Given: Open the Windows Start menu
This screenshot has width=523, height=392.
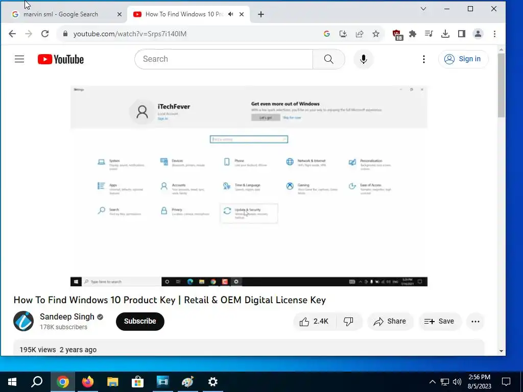Looking at the screenshot, I should click(x=12, y=382).
